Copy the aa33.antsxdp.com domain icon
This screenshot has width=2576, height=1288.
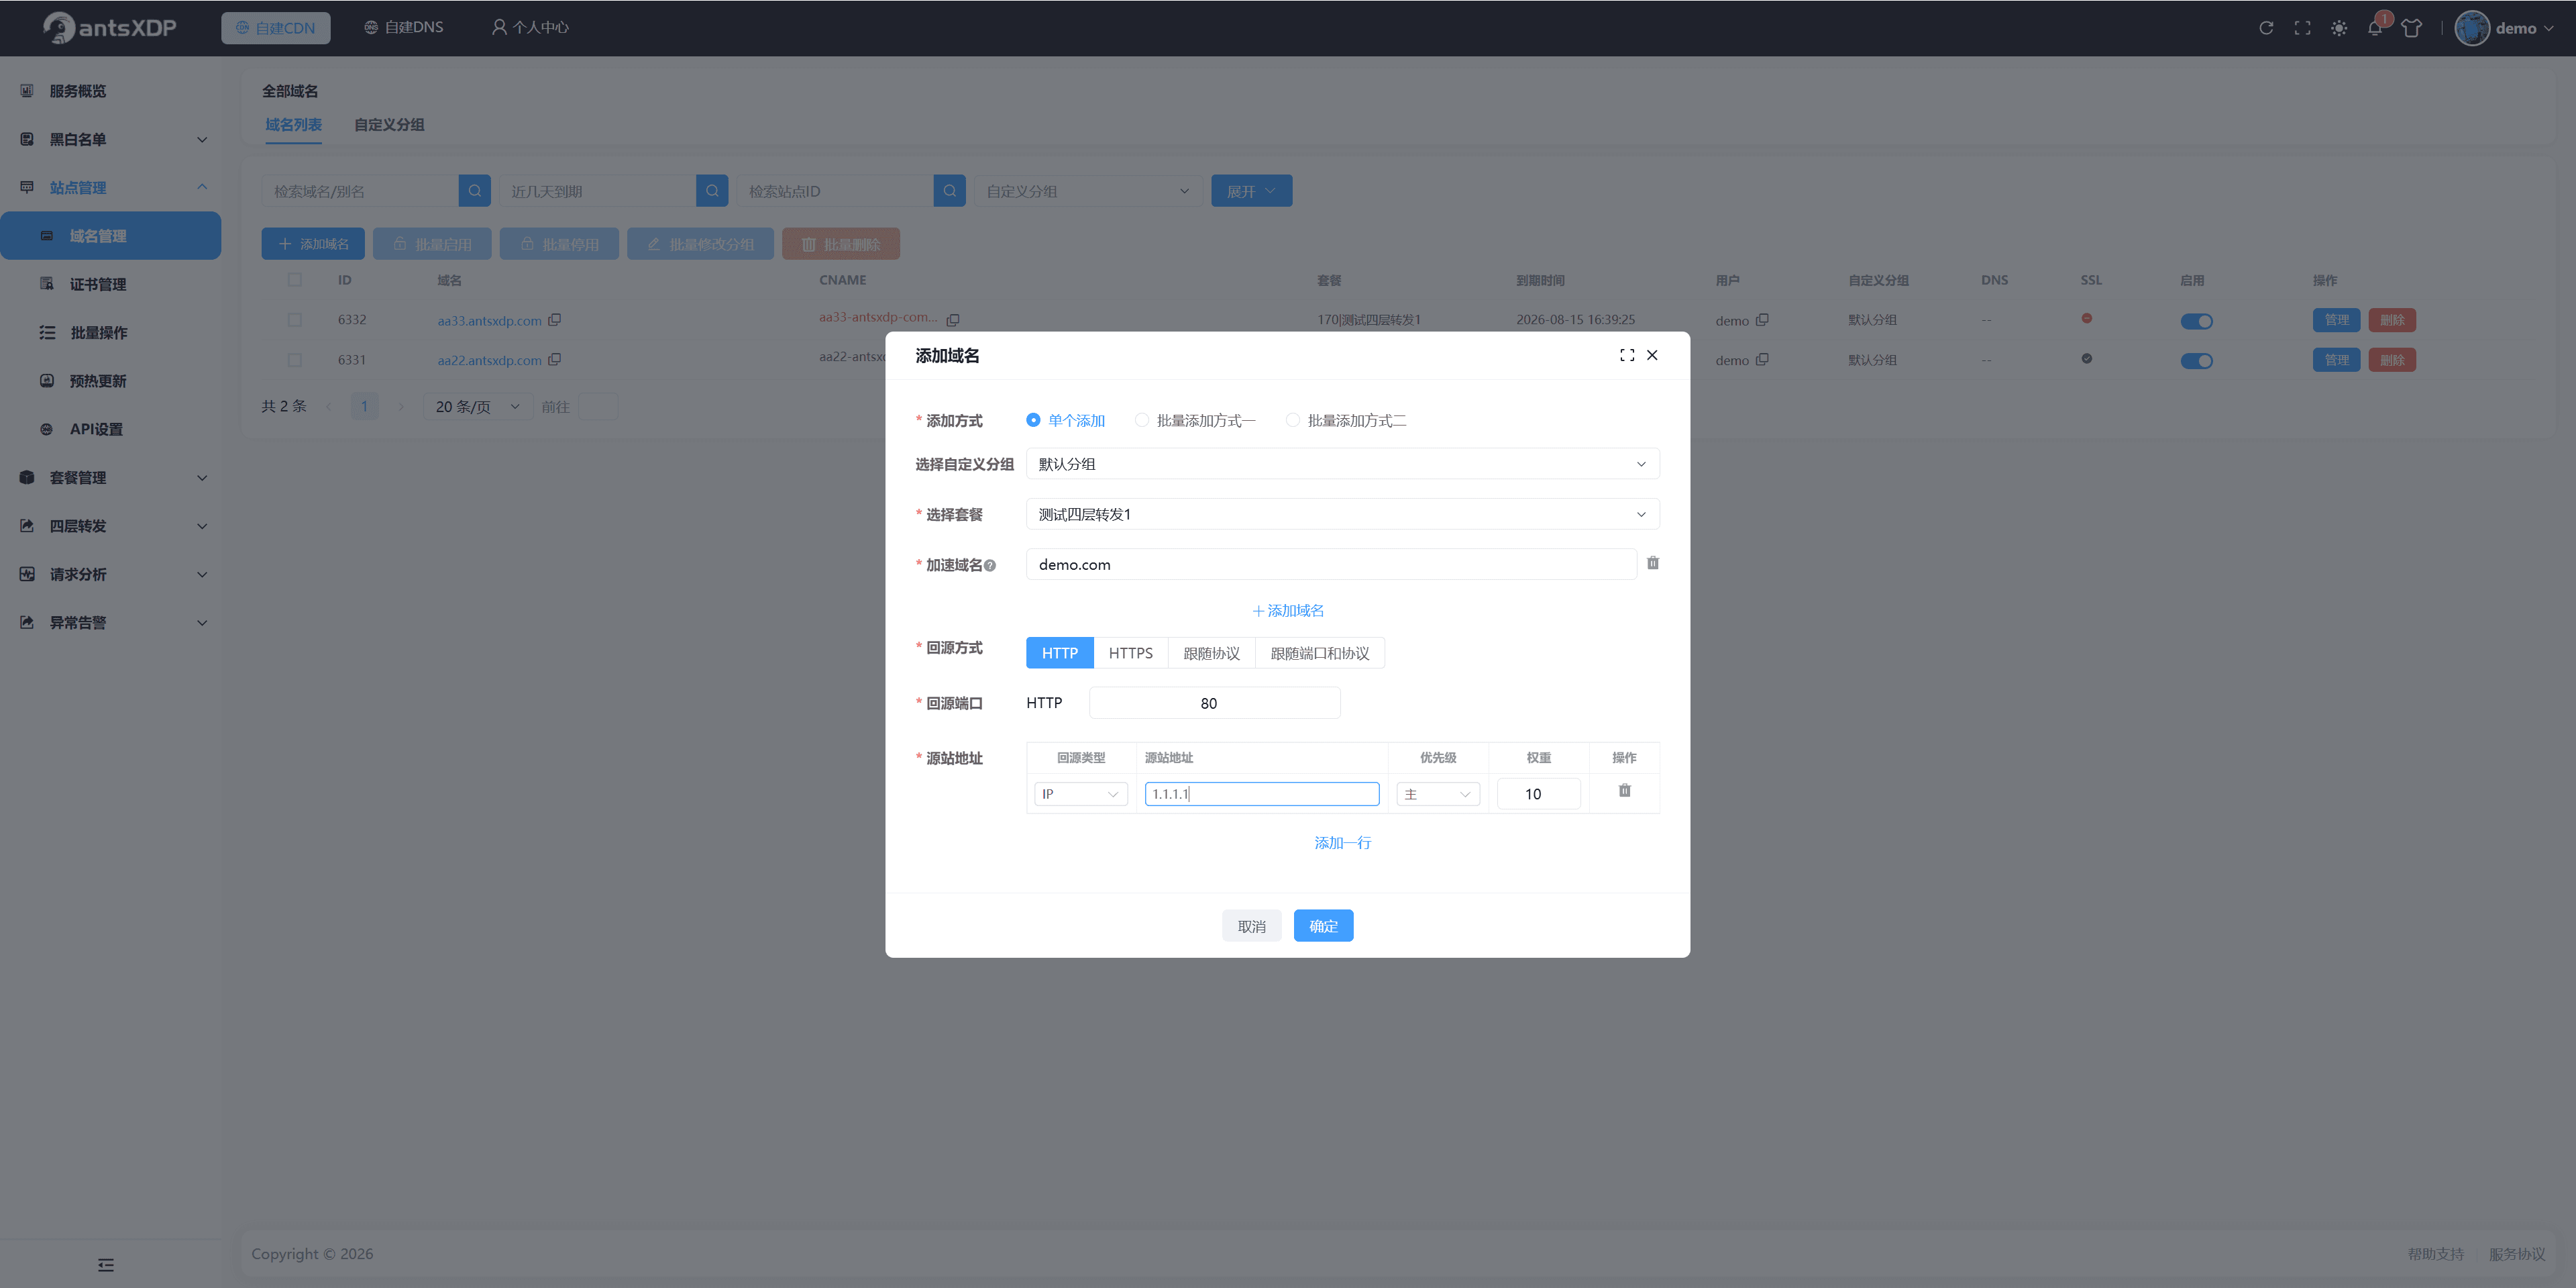[x=555, y=320]
